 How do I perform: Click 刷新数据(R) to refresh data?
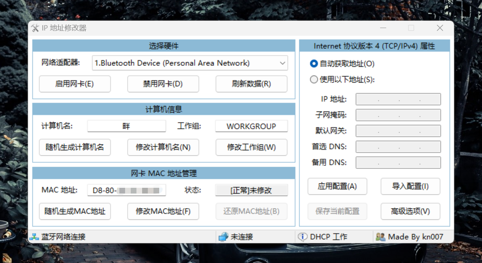coord(251,84)
